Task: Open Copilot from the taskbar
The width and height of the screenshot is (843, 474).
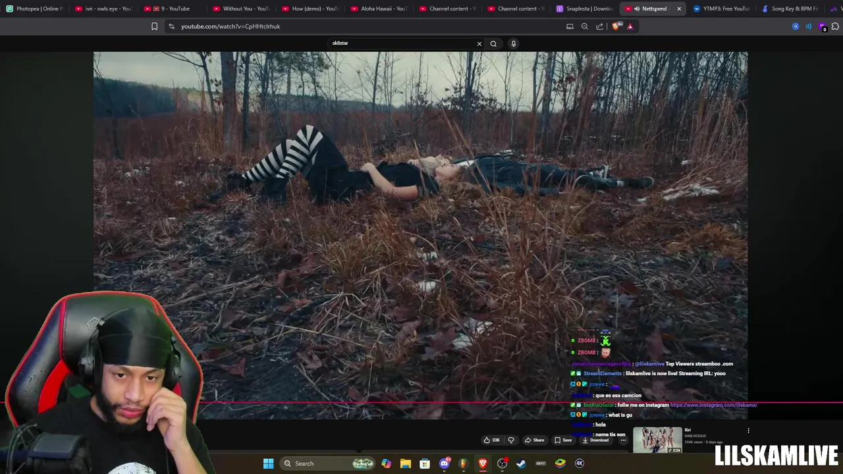Action: click(x=386, y=463)
